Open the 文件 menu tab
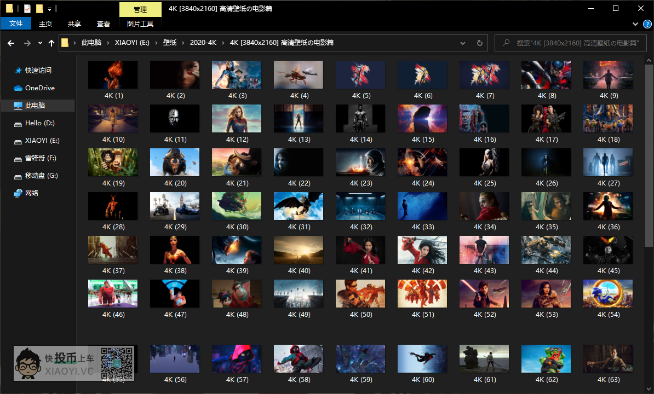This screenshot has height=394, width=654. click(16, 24)
